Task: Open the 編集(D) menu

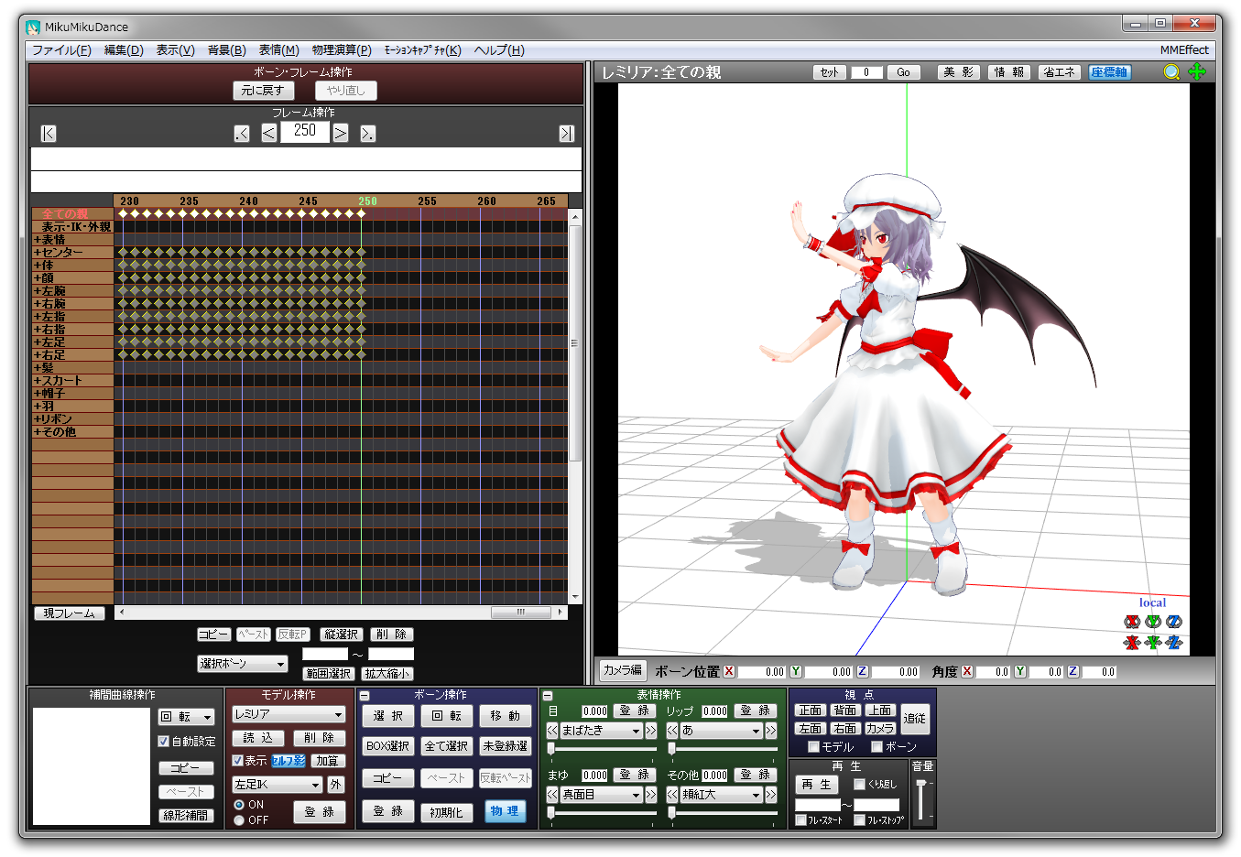Action: tap(124, 50)
